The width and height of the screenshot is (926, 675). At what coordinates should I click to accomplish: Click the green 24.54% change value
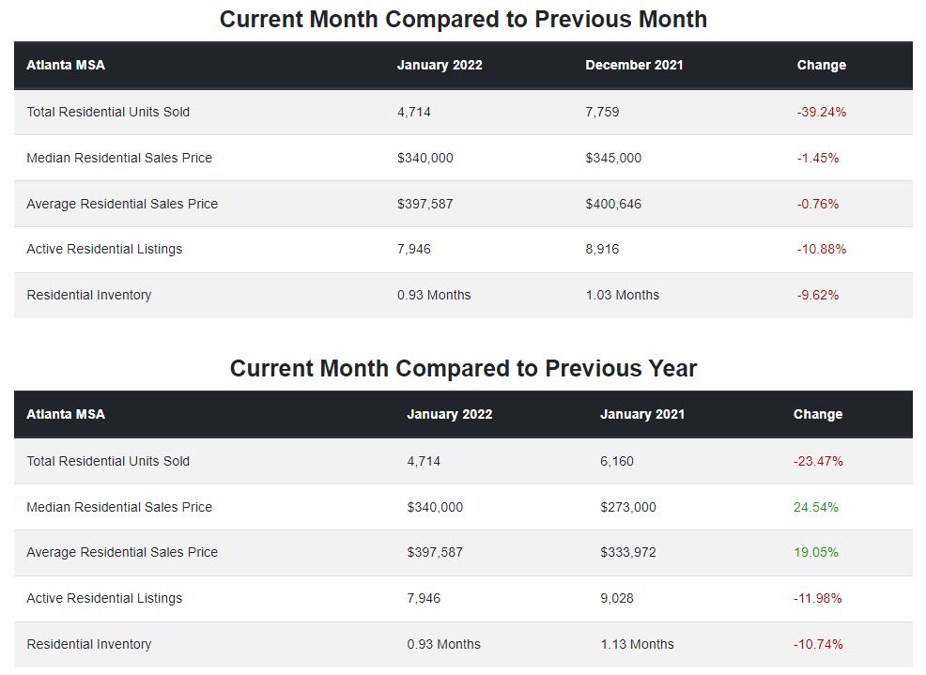click(x=815, y=507)
